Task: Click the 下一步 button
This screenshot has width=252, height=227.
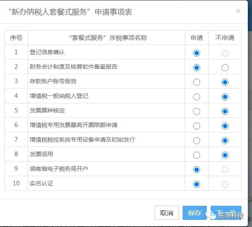Action: [226, 213]
